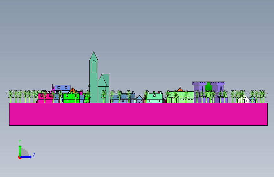
Task: Select the dark green gate of the purple castle
Action: tap(209, 87)
